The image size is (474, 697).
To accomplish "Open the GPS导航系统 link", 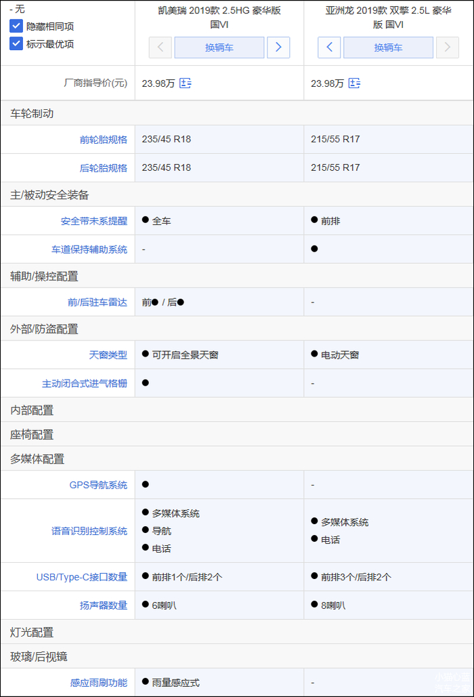I will pos(98,485).
